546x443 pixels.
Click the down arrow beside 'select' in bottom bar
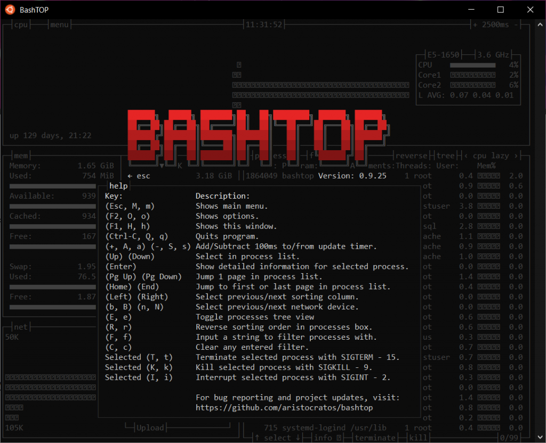(299, 438)
